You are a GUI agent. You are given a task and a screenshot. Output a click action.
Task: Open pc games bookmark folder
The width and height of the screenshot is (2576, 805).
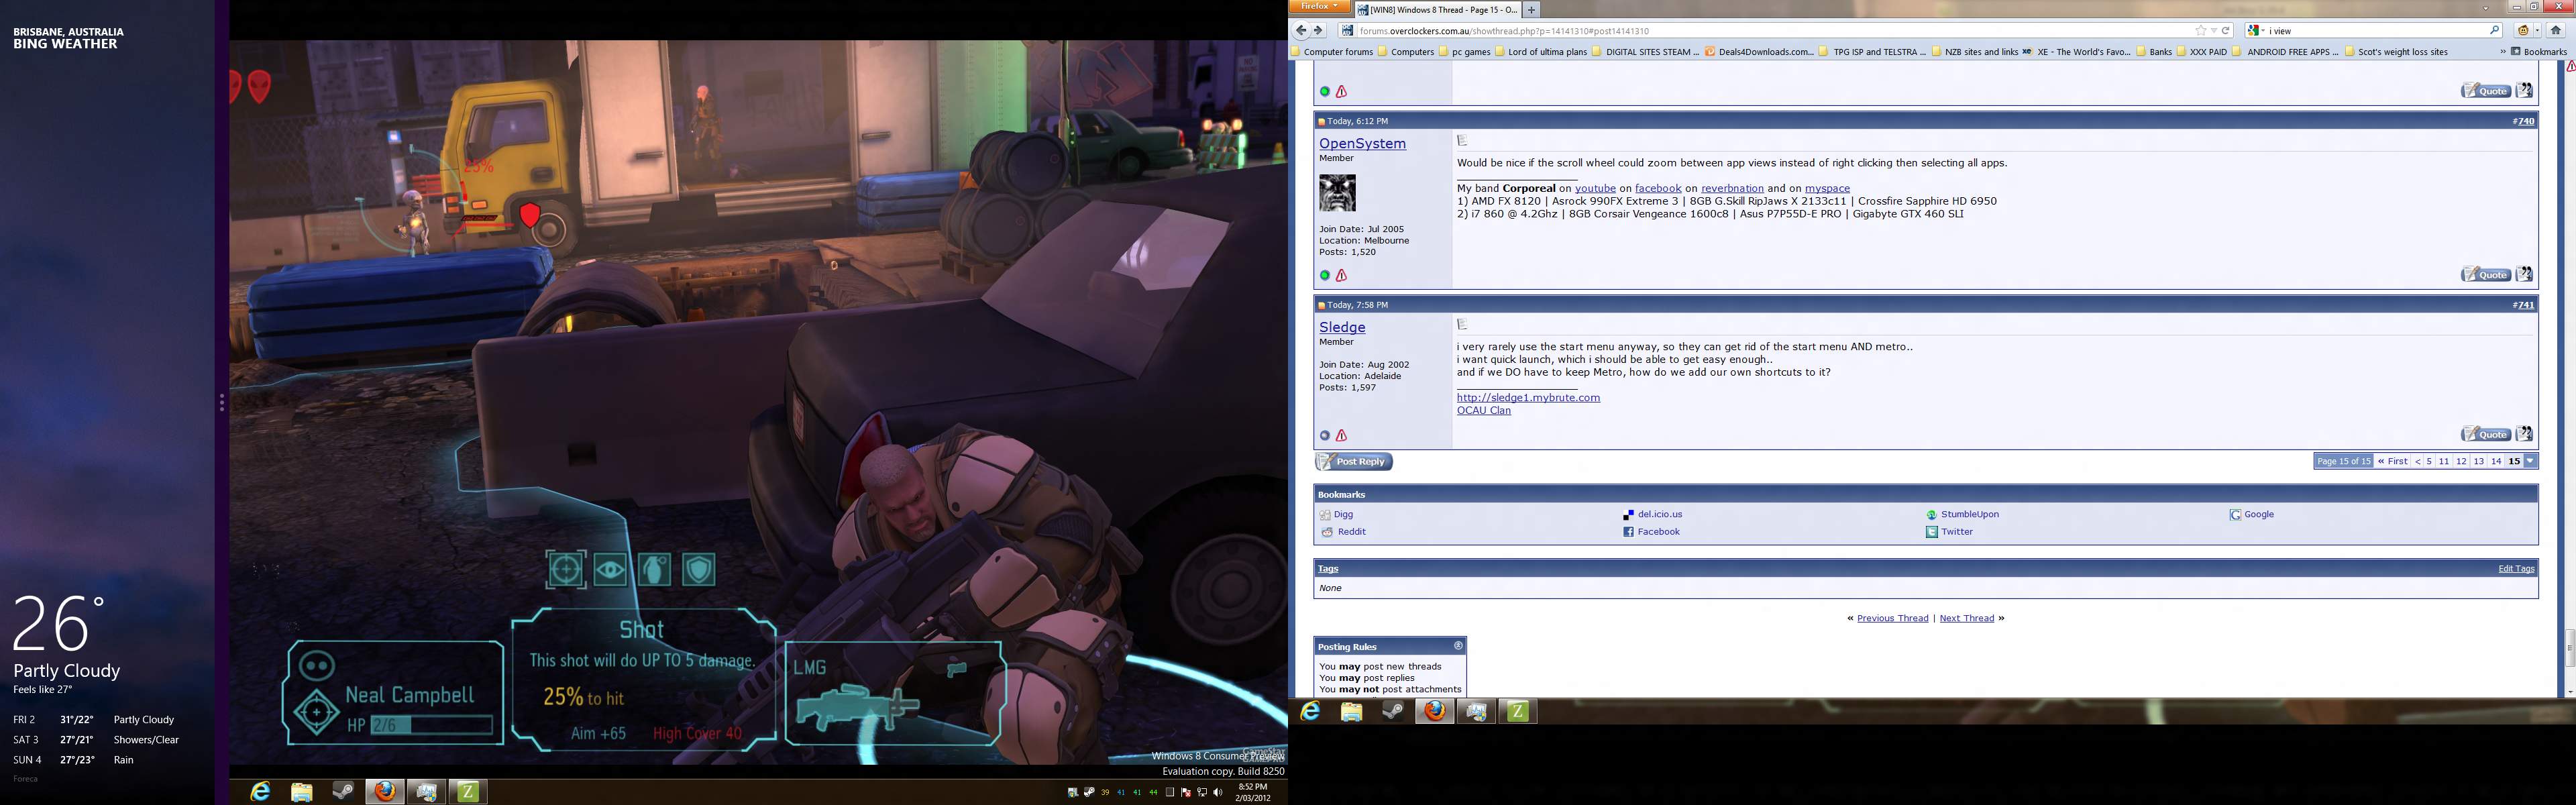(x=1465, y=52)
